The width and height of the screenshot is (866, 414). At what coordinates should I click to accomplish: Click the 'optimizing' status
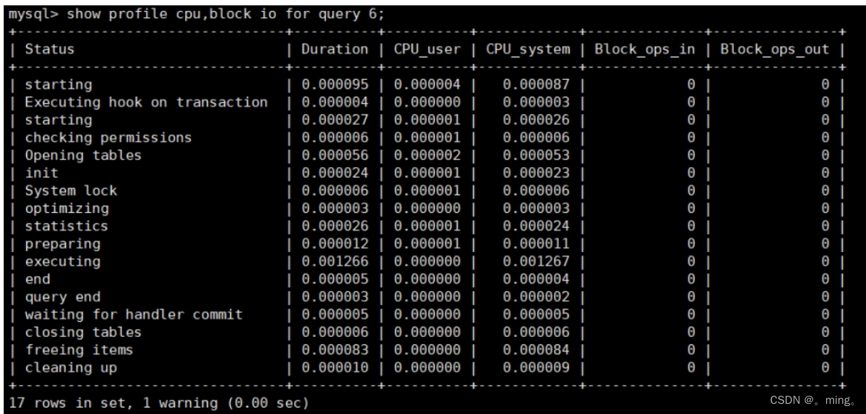[67, 208]
